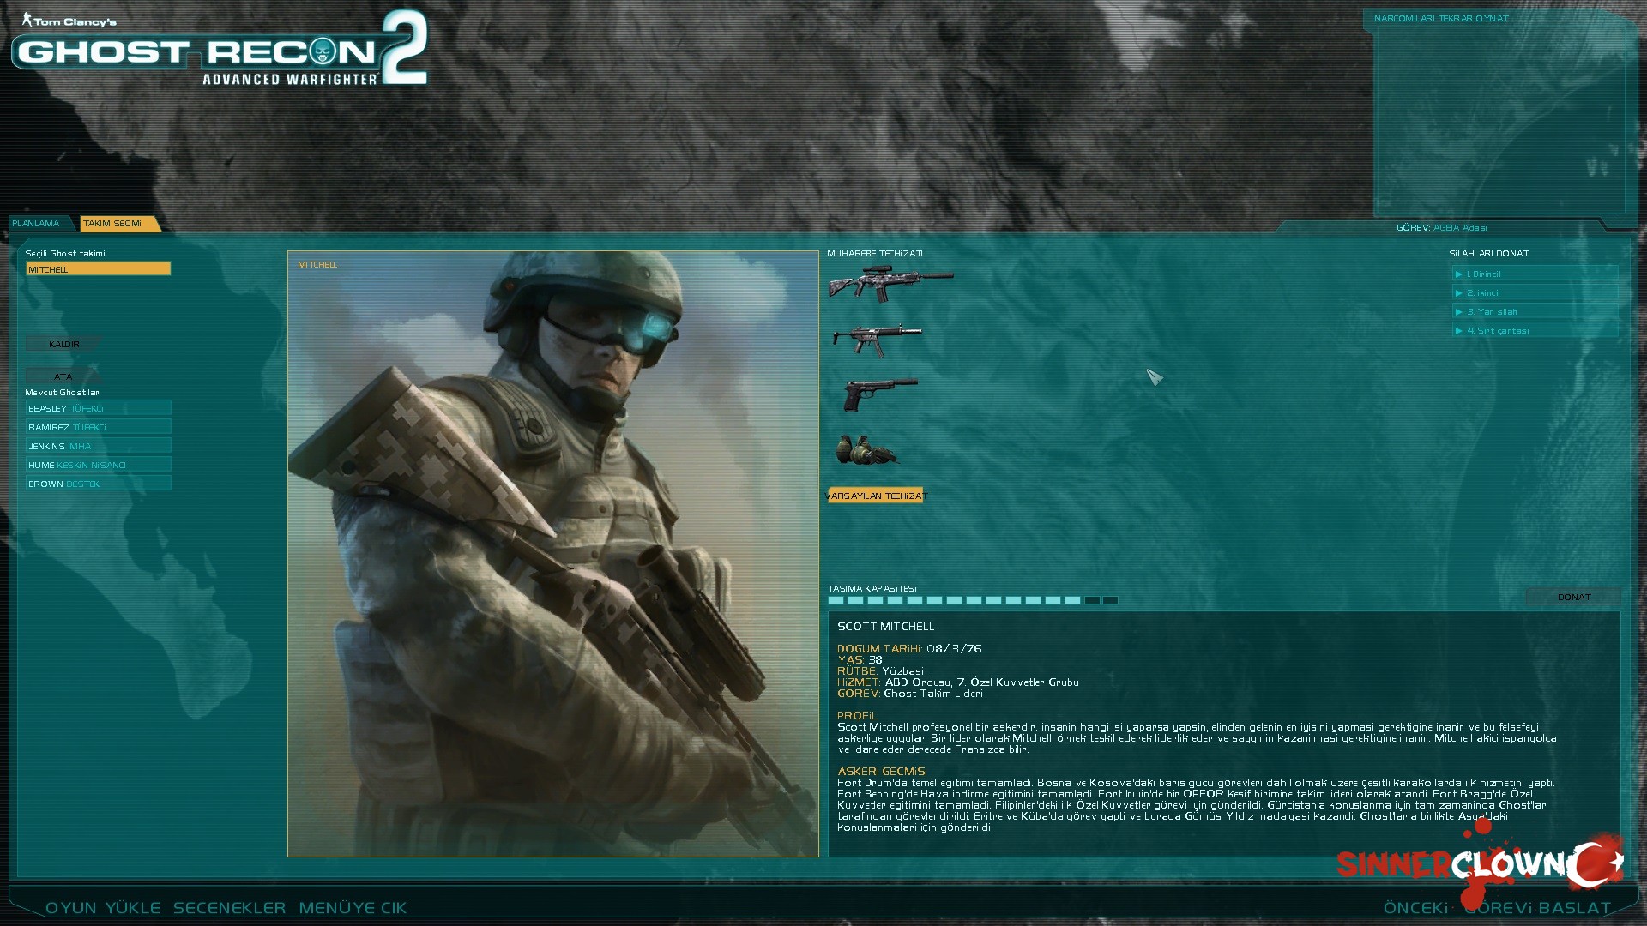Expand the 1. Birincil weapon slot
The height and width of the screenshot is (926, 1647).
[1535, 274]
